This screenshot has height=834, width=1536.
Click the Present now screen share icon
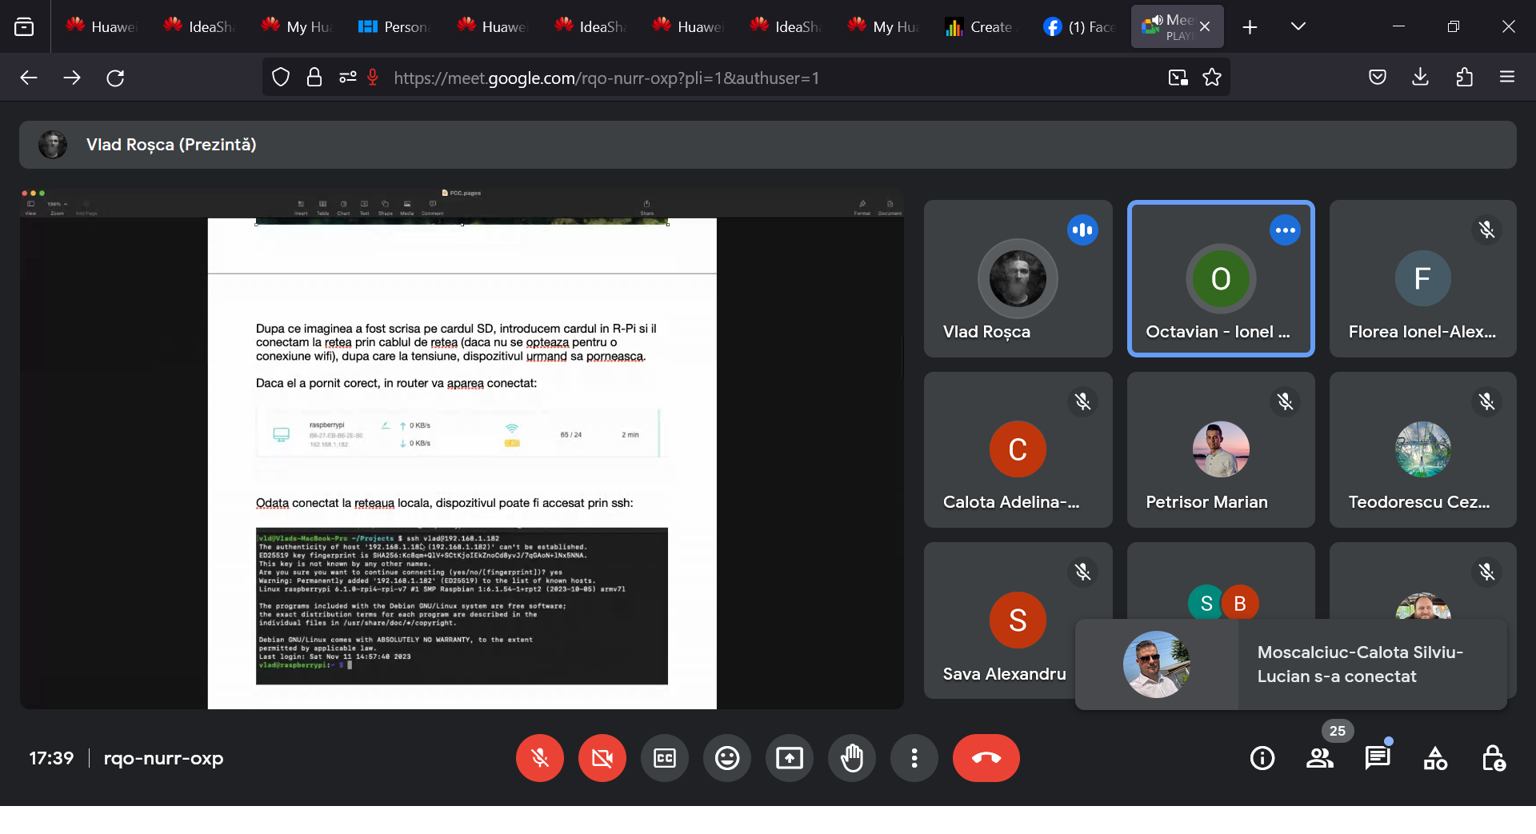790,758
